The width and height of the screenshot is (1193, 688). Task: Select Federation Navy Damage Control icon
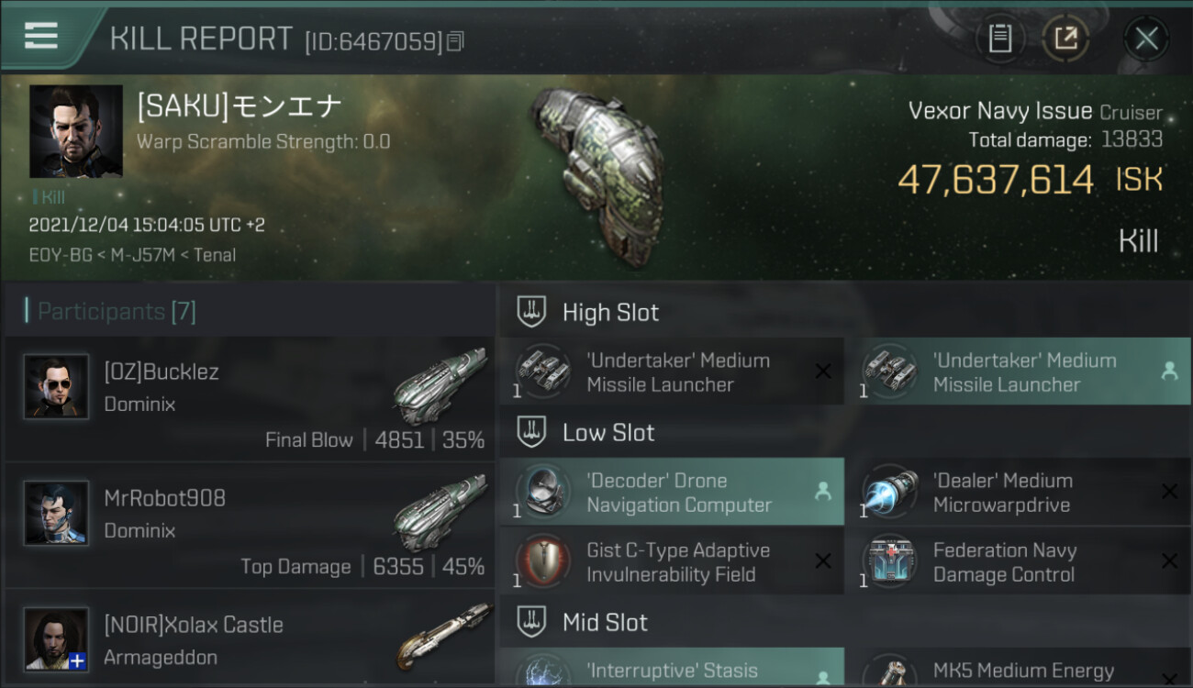point(889,562)
